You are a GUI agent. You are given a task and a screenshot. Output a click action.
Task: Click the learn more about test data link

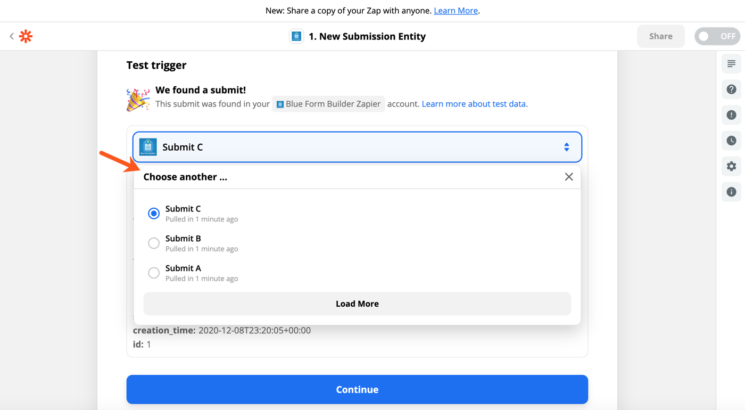(x=474, y=104)
